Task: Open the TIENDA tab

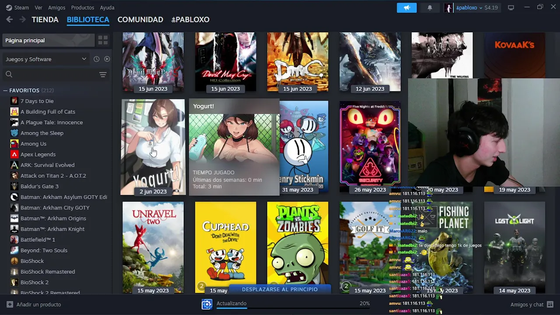Action: 45,20
